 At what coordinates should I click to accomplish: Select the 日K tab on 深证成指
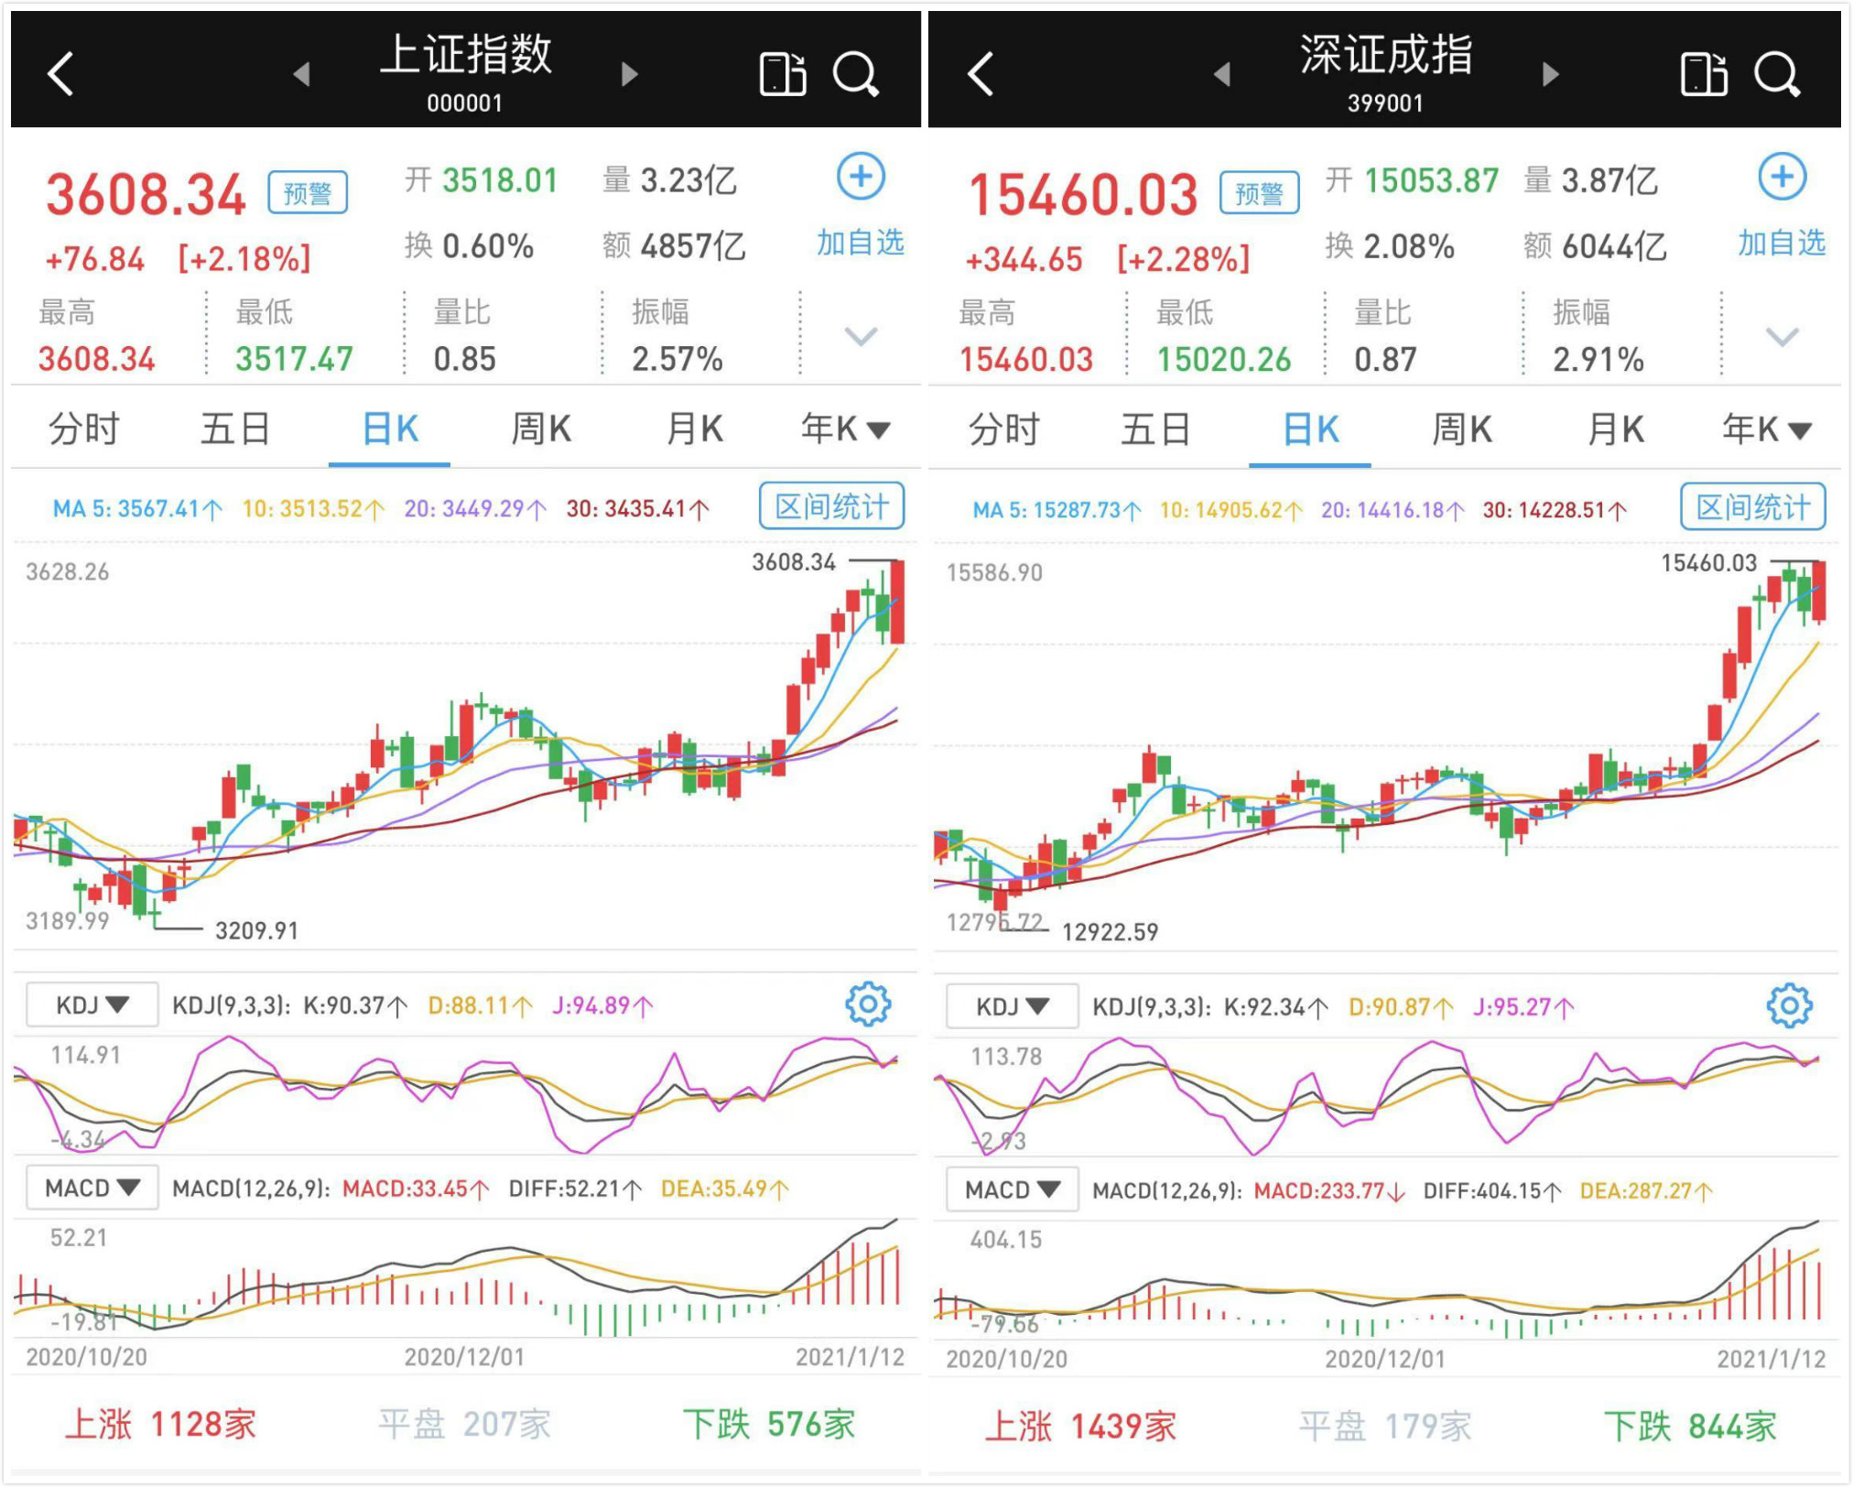coord(1310,429)
